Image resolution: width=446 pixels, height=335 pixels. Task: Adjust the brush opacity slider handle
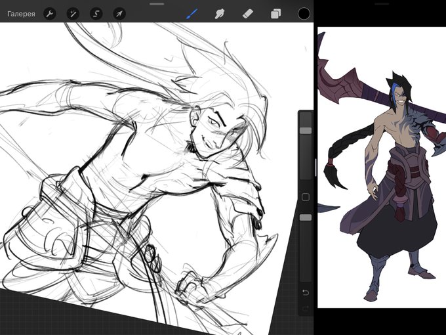pos(306,217)
